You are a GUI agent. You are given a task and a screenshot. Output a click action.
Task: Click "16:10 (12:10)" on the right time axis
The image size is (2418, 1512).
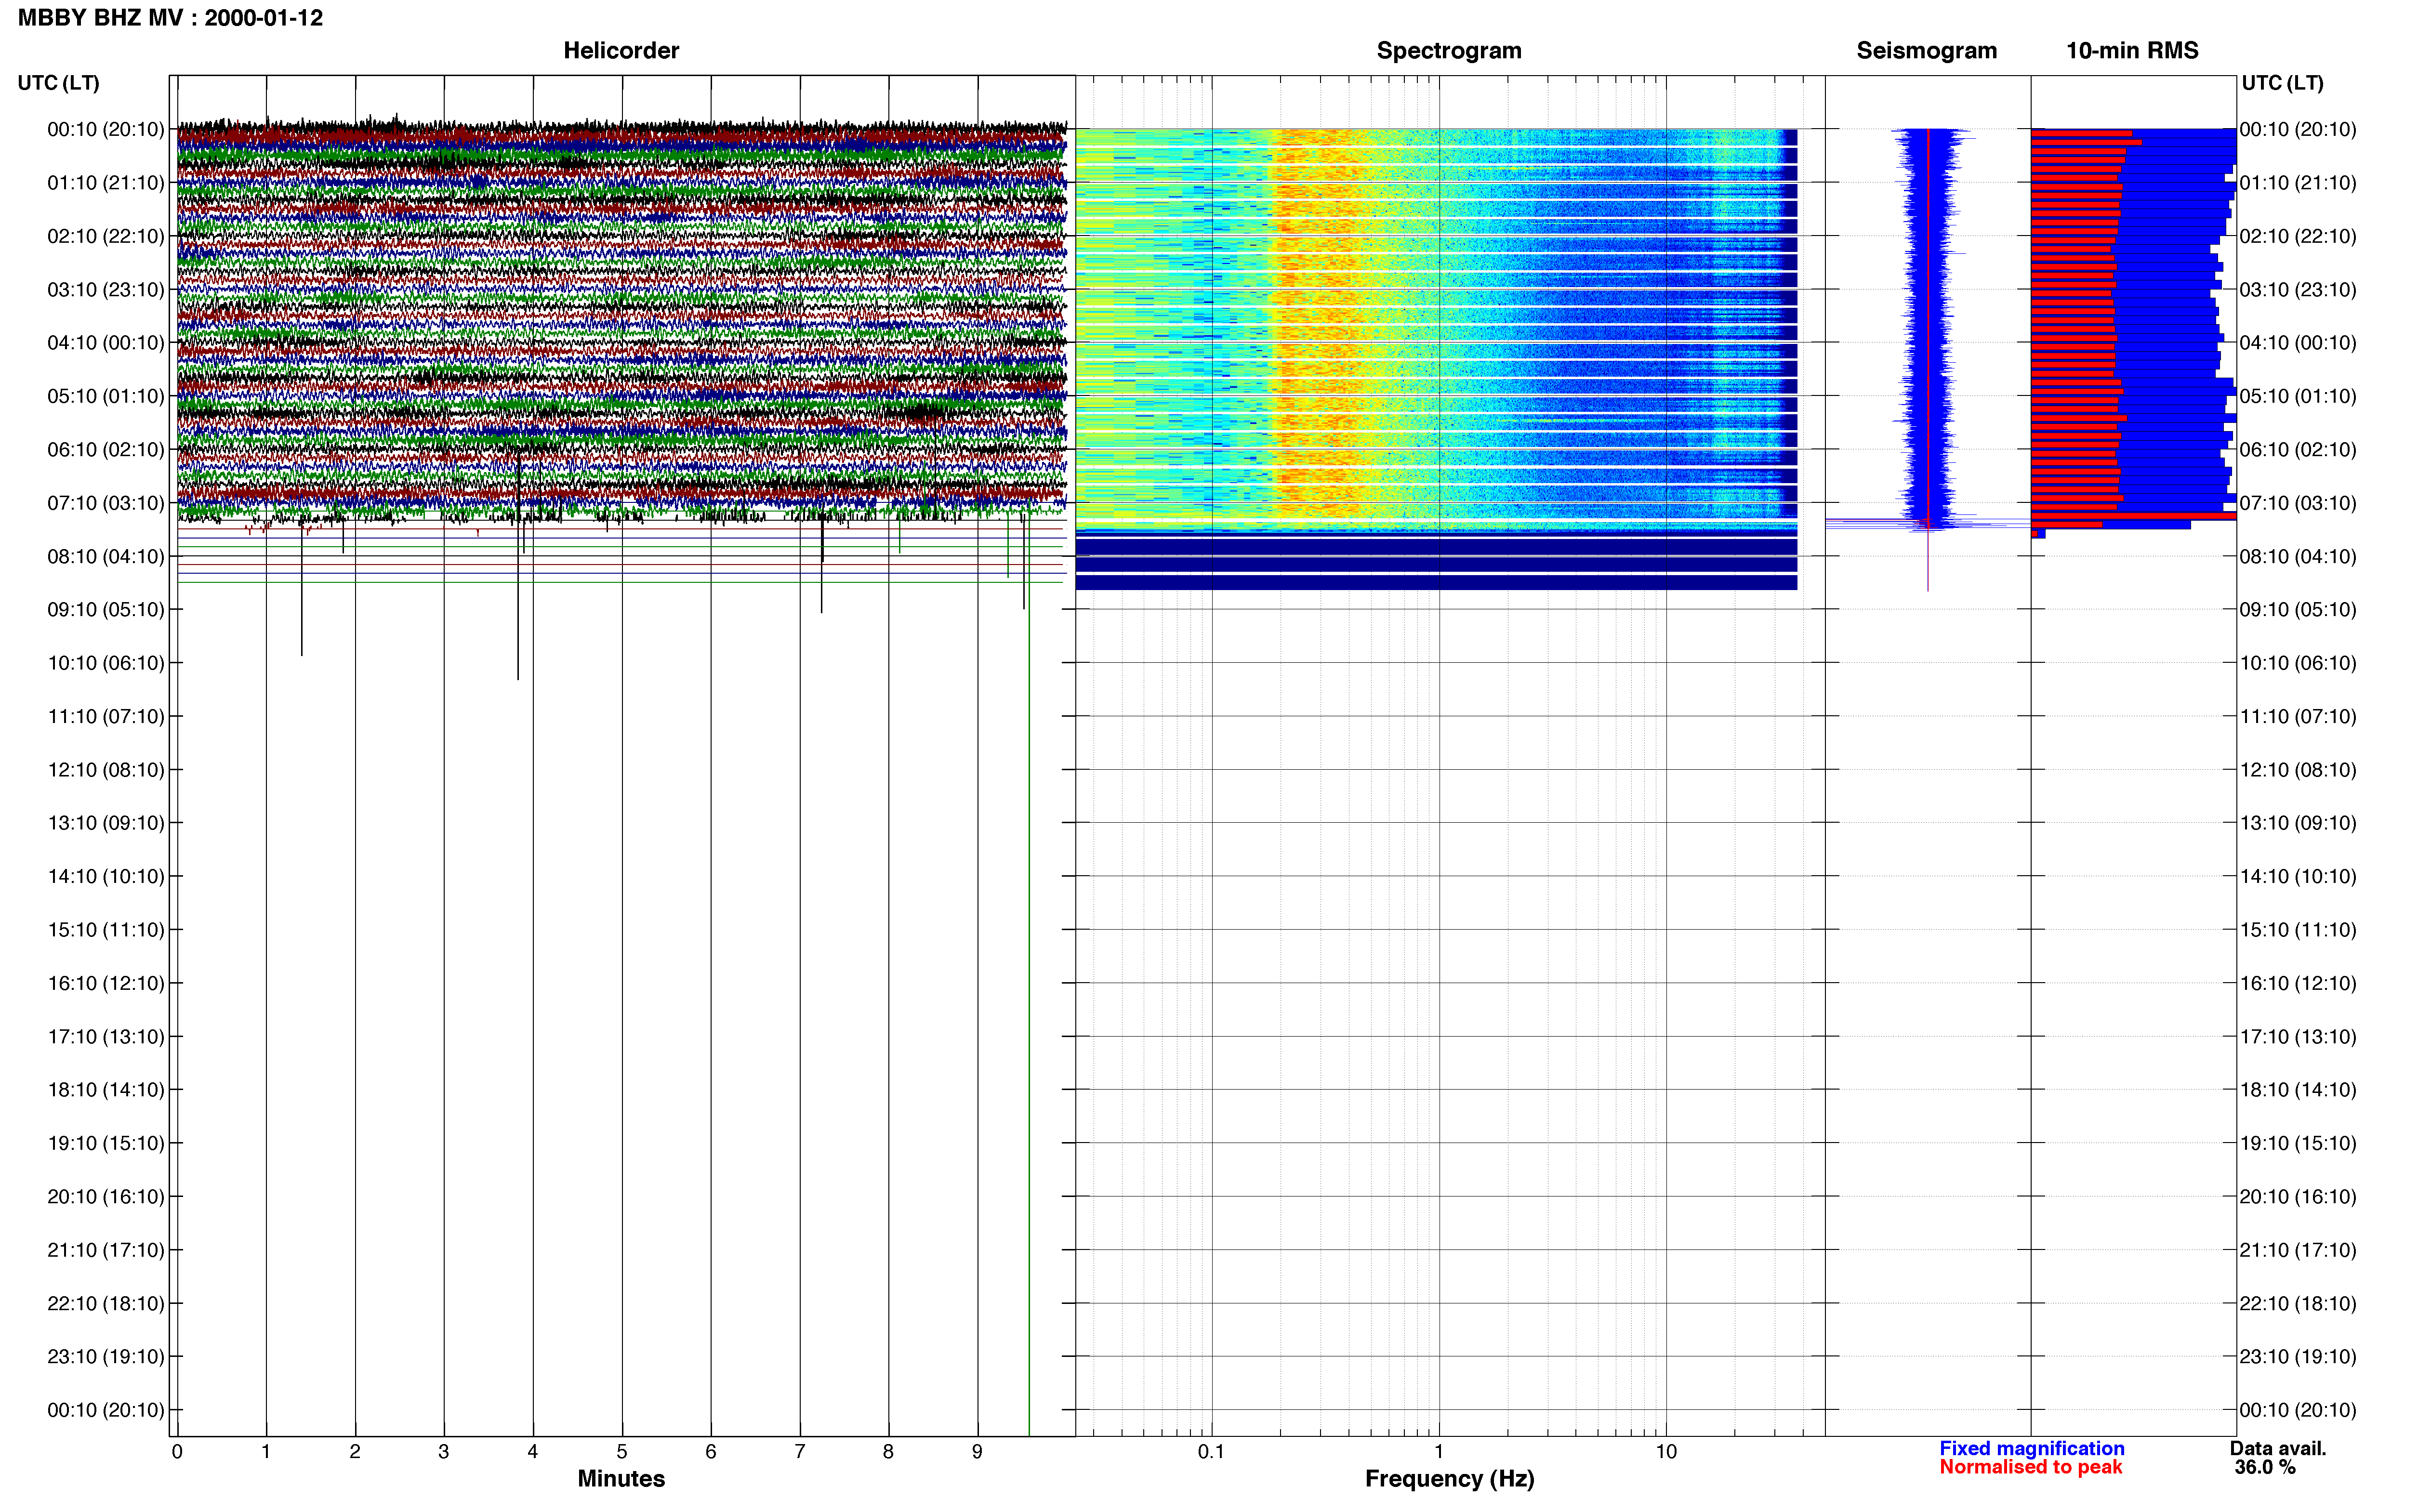[2298, 983]
